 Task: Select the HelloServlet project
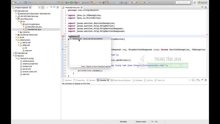click(x=22, y=53)
